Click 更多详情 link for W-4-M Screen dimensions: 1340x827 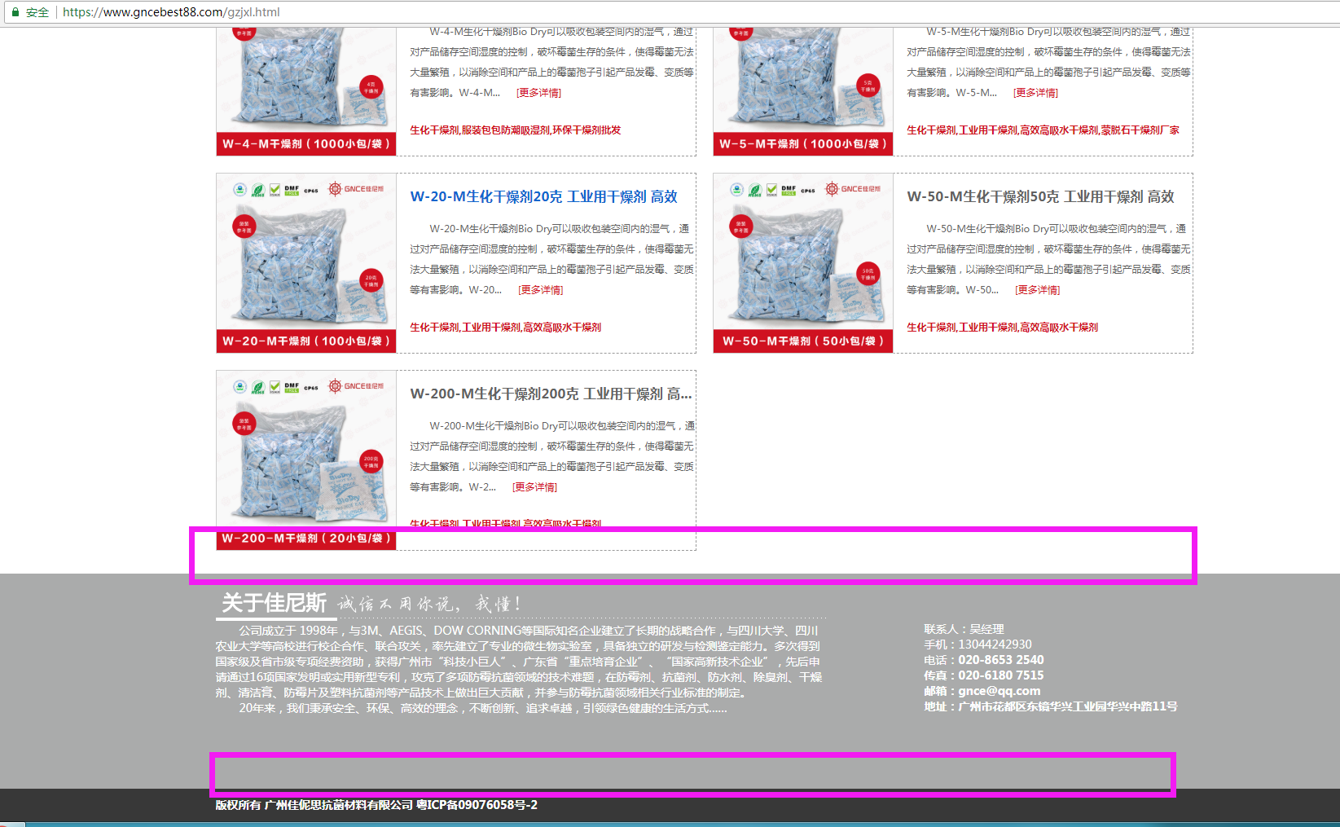(x=538, y=93)
